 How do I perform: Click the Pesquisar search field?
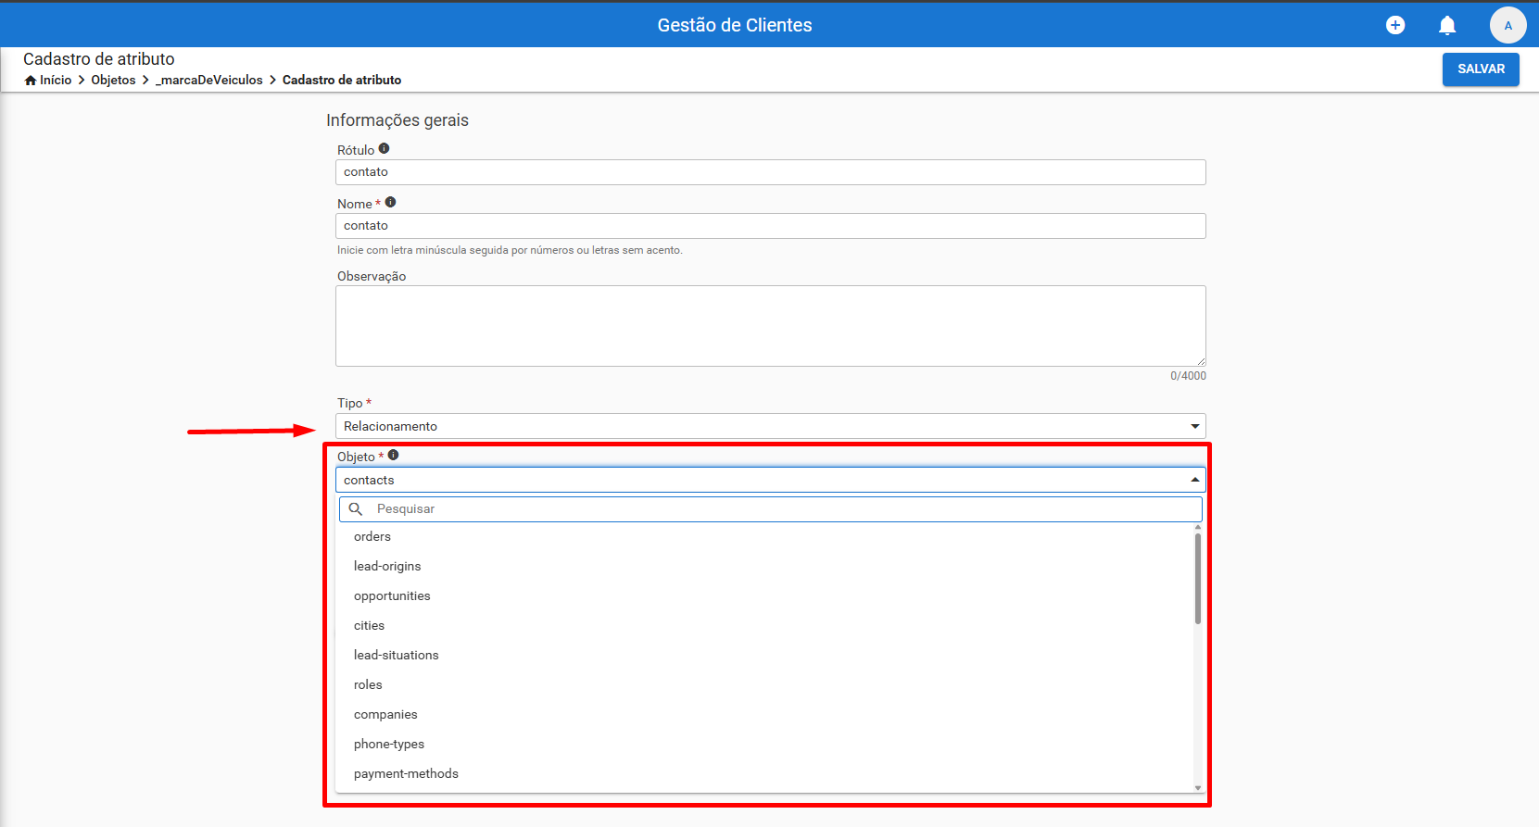[770, 509]
